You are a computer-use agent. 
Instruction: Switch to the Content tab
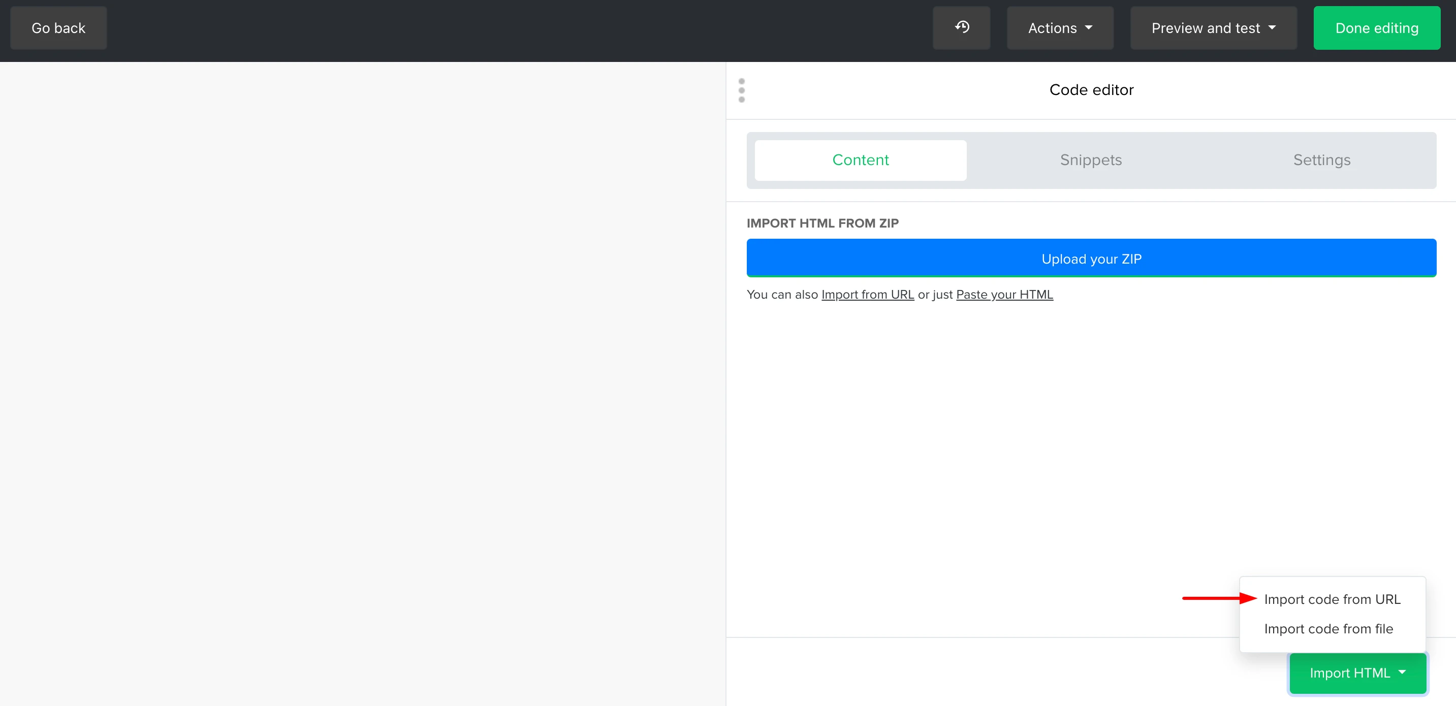tap(860, 160)
